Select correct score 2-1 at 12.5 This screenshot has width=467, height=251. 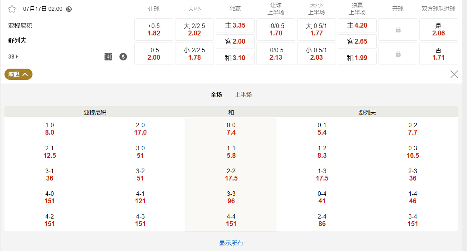point(50,152)
